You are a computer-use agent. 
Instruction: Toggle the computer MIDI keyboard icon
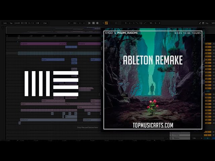203,23
